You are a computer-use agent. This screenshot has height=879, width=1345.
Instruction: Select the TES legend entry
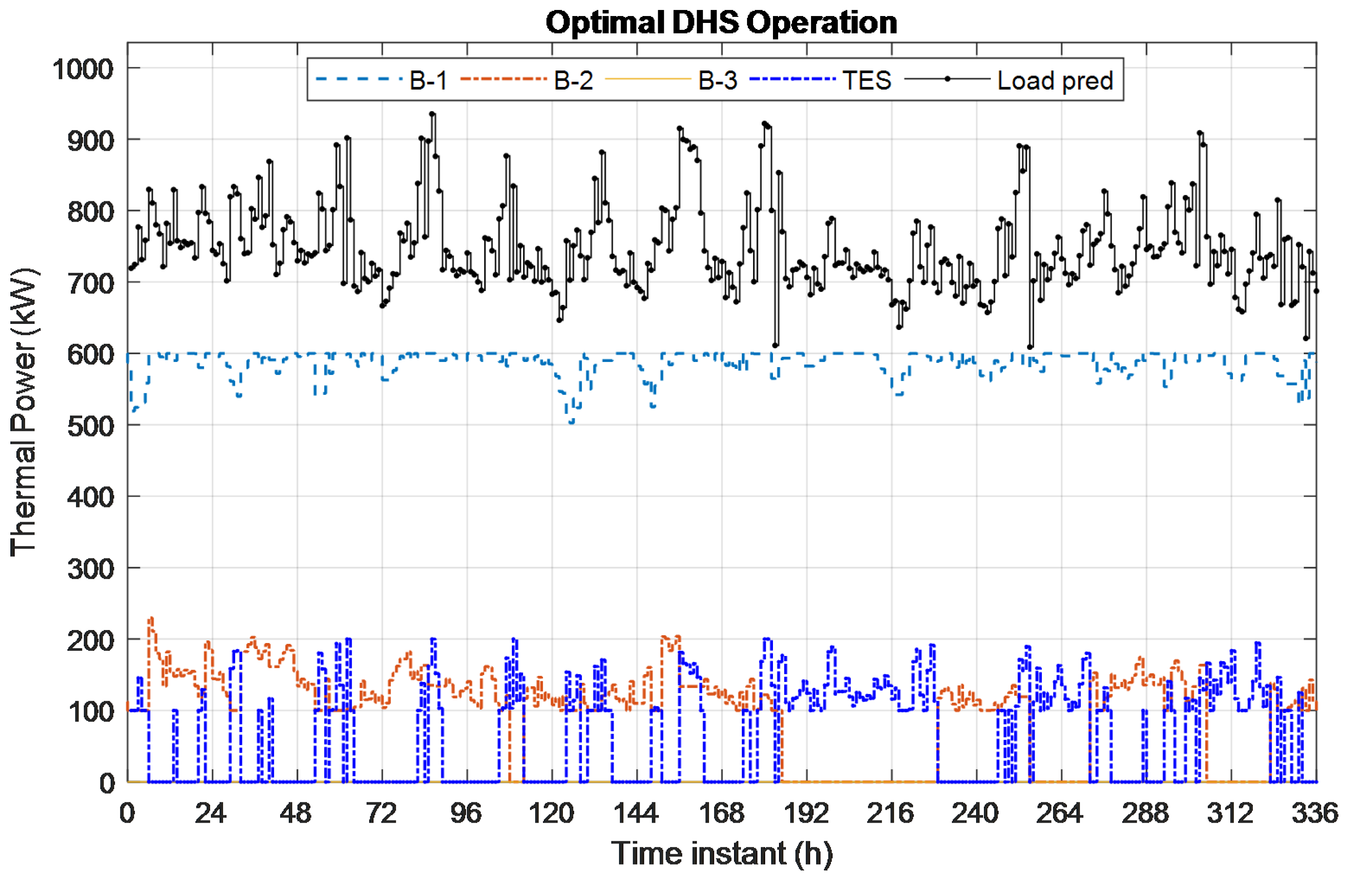click(821, 80)
